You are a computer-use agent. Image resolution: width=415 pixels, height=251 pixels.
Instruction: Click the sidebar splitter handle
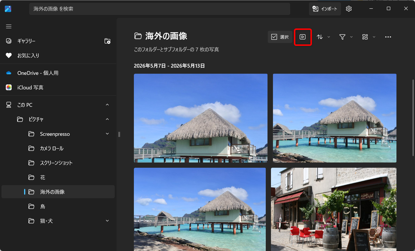(x=119, y=134)
